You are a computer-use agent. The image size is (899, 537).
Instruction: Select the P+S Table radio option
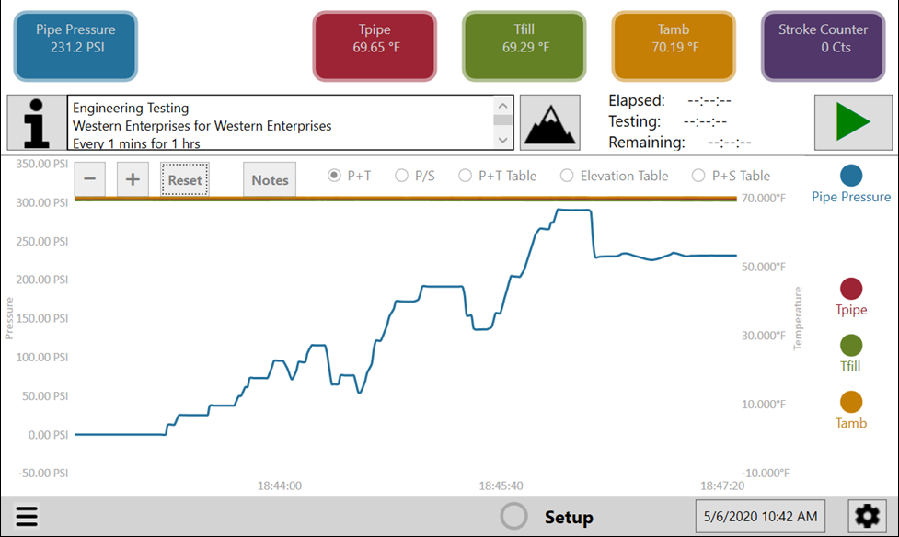[x=699, y=176]
